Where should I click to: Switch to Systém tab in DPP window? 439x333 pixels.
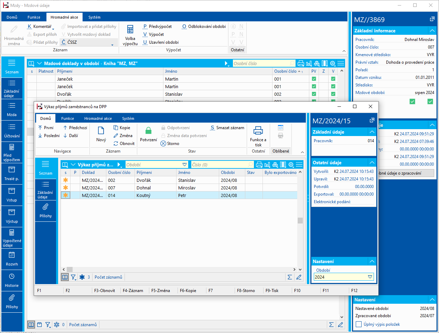[x=128, y=118]
